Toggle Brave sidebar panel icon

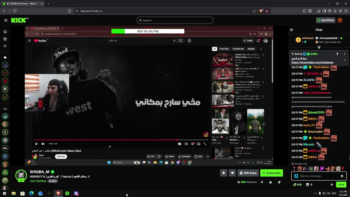tap(324, 11)
